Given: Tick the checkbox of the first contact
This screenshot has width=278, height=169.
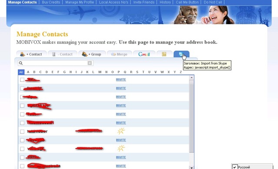Looking at the screenshot, I should [x=22, y=80].
